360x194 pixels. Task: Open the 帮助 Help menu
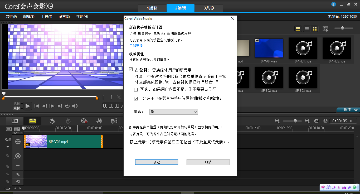[82, 16]
